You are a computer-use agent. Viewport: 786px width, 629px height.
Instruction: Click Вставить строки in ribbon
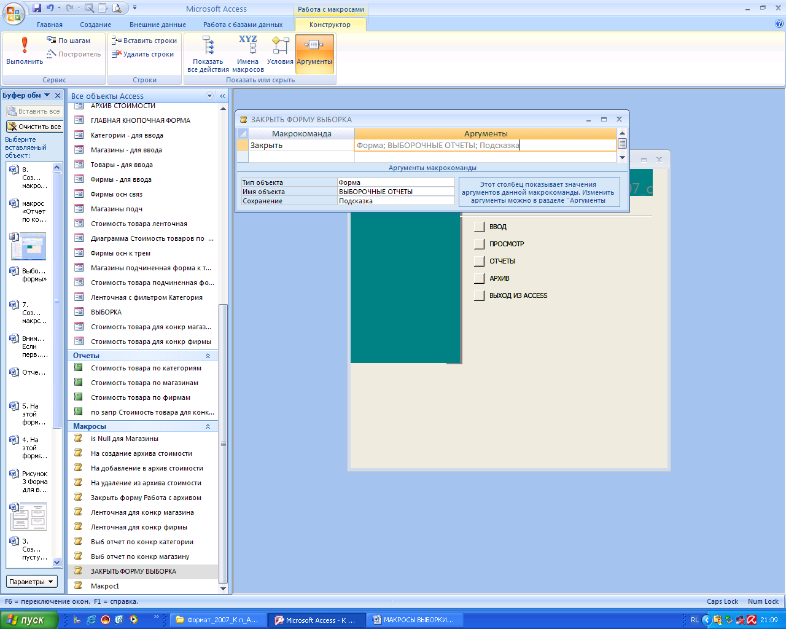tap(144, 41)
